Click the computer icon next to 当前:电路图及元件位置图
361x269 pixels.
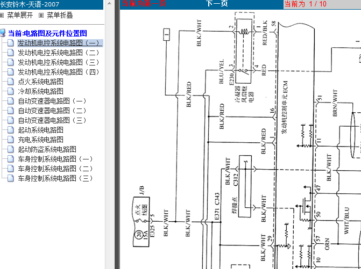3,33
